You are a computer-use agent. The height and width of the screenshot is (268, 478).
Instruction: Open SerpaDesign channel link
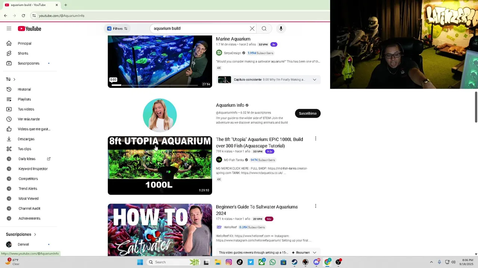(232, 53)
